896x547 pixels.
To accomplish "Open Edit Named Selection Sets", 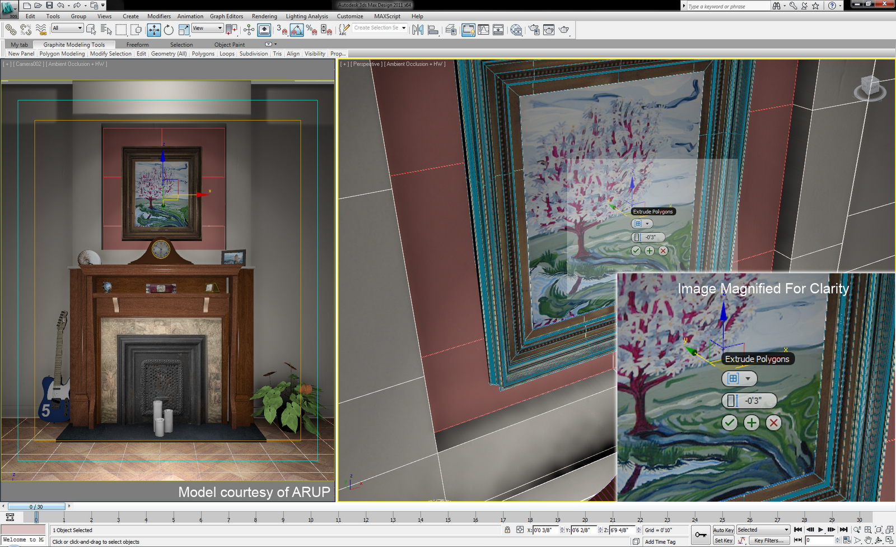I will (x=344, y=29).
